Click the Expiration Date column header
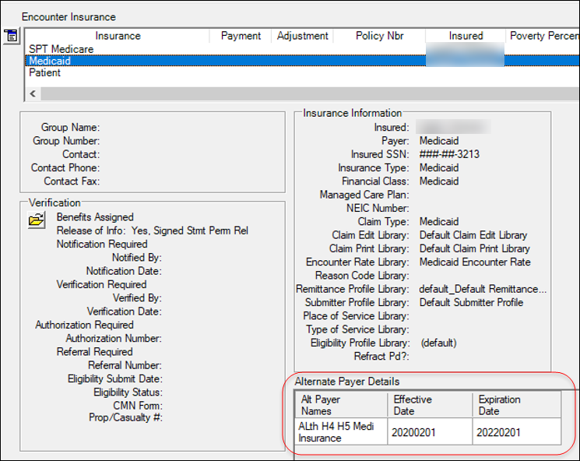This screenshot has width=580, height=461. 517,405
